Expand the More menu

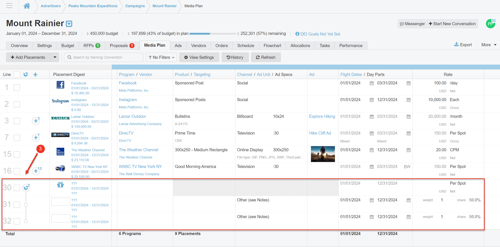(x=489, y=45)
